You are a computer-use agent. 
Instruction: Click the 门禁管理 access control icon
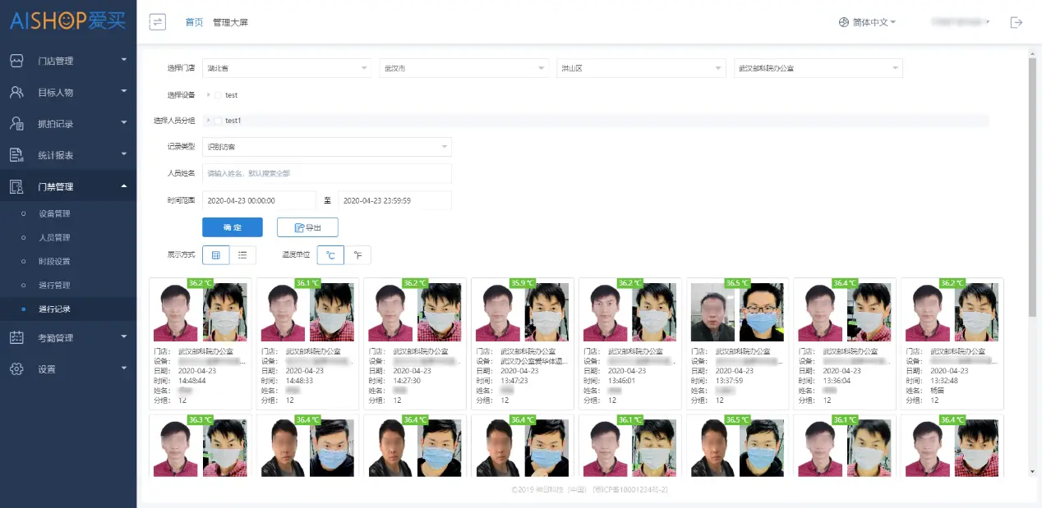tap(16, 186)
